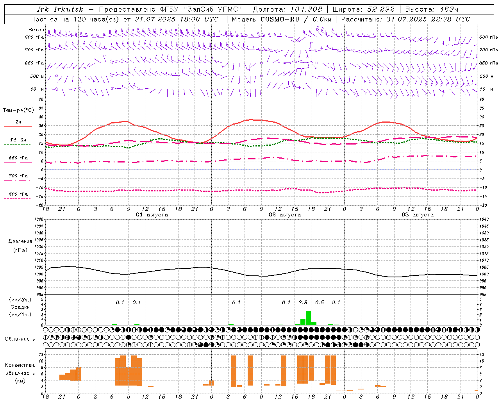Click the 0.5 precipitation amount value
500x400 pixels.
click(320, 302)
